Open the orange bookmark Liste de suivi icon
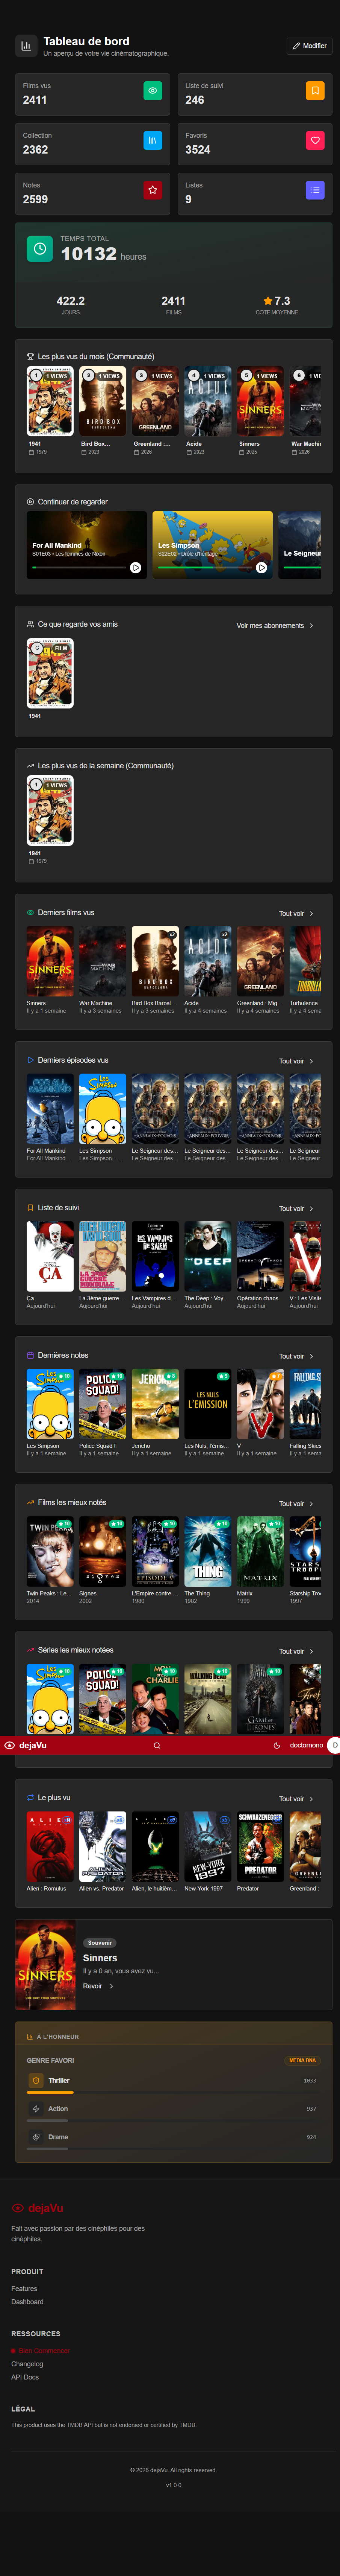Screen dimensions: 340x2576 (314, 91)
